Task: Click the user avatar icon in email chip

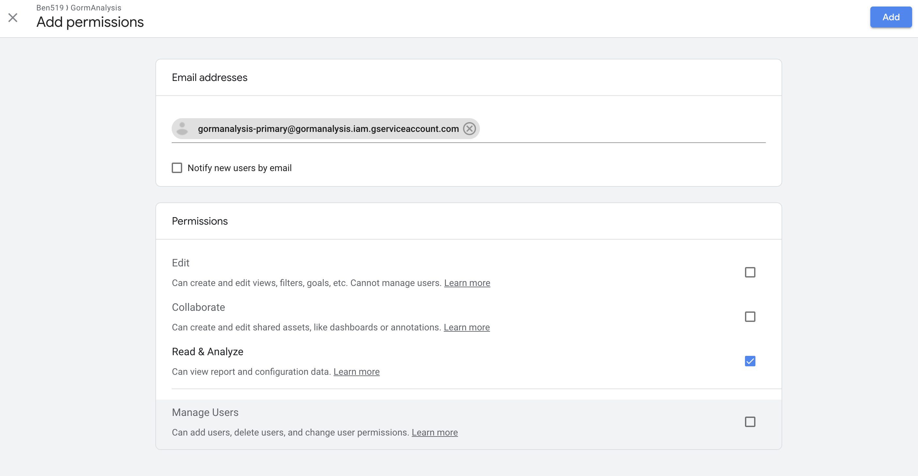Action: pos(182,129)
